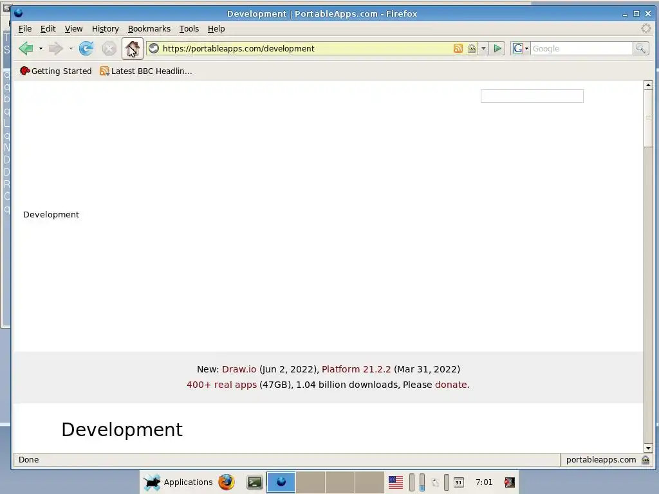Open the Google search engine selector
659x494 pixels.
tap(520, 48)
